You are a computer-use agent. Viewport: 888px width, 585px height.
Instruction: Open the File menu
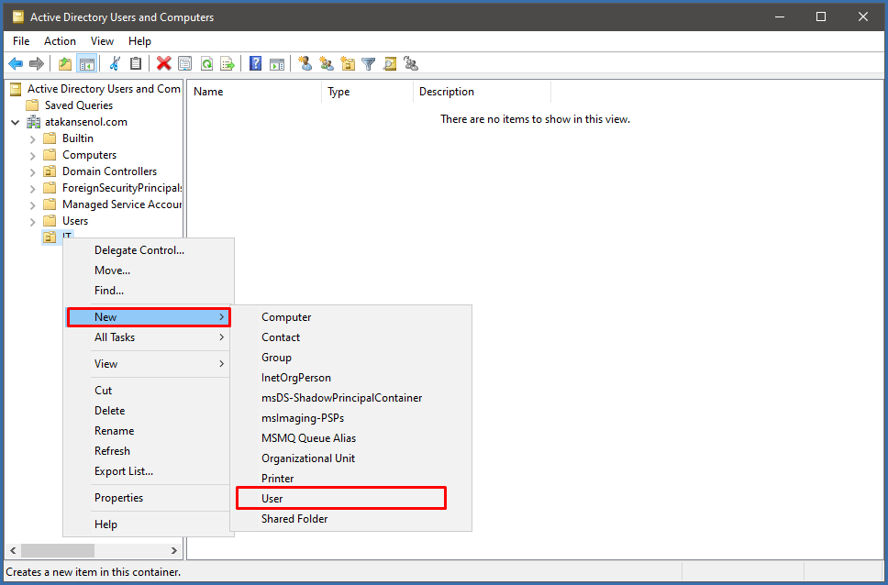coord(21,41)
